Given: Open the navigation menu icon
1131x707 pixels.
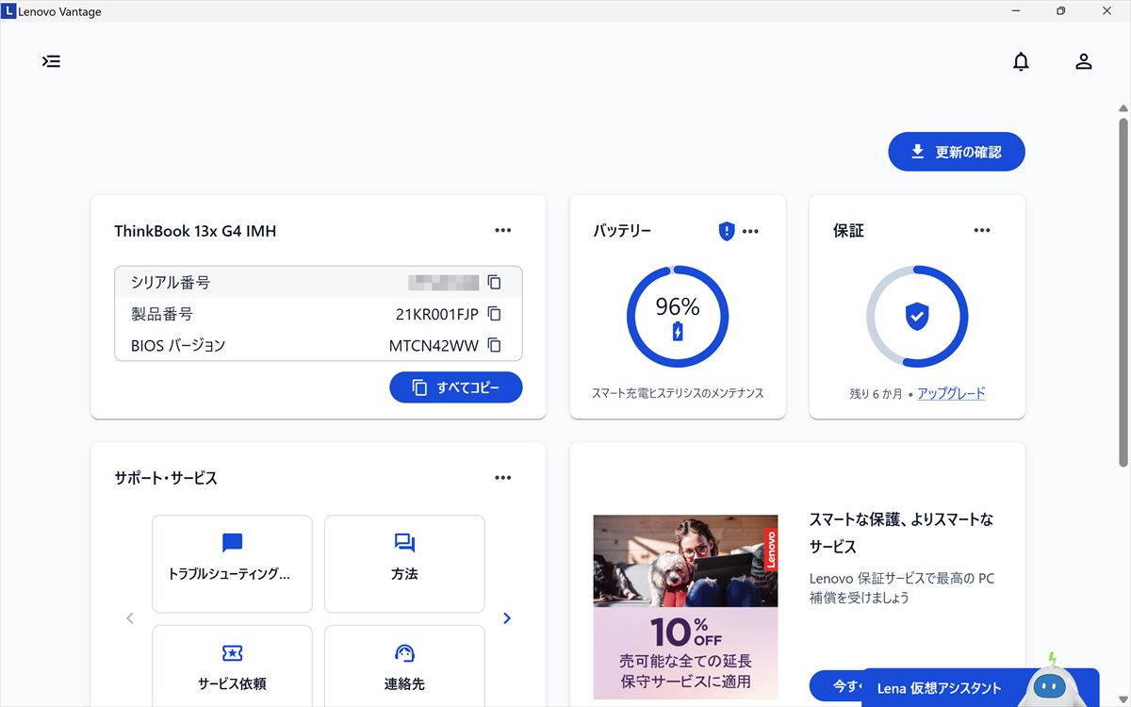Looking at the screenshot, I should [x=51, y=61].
